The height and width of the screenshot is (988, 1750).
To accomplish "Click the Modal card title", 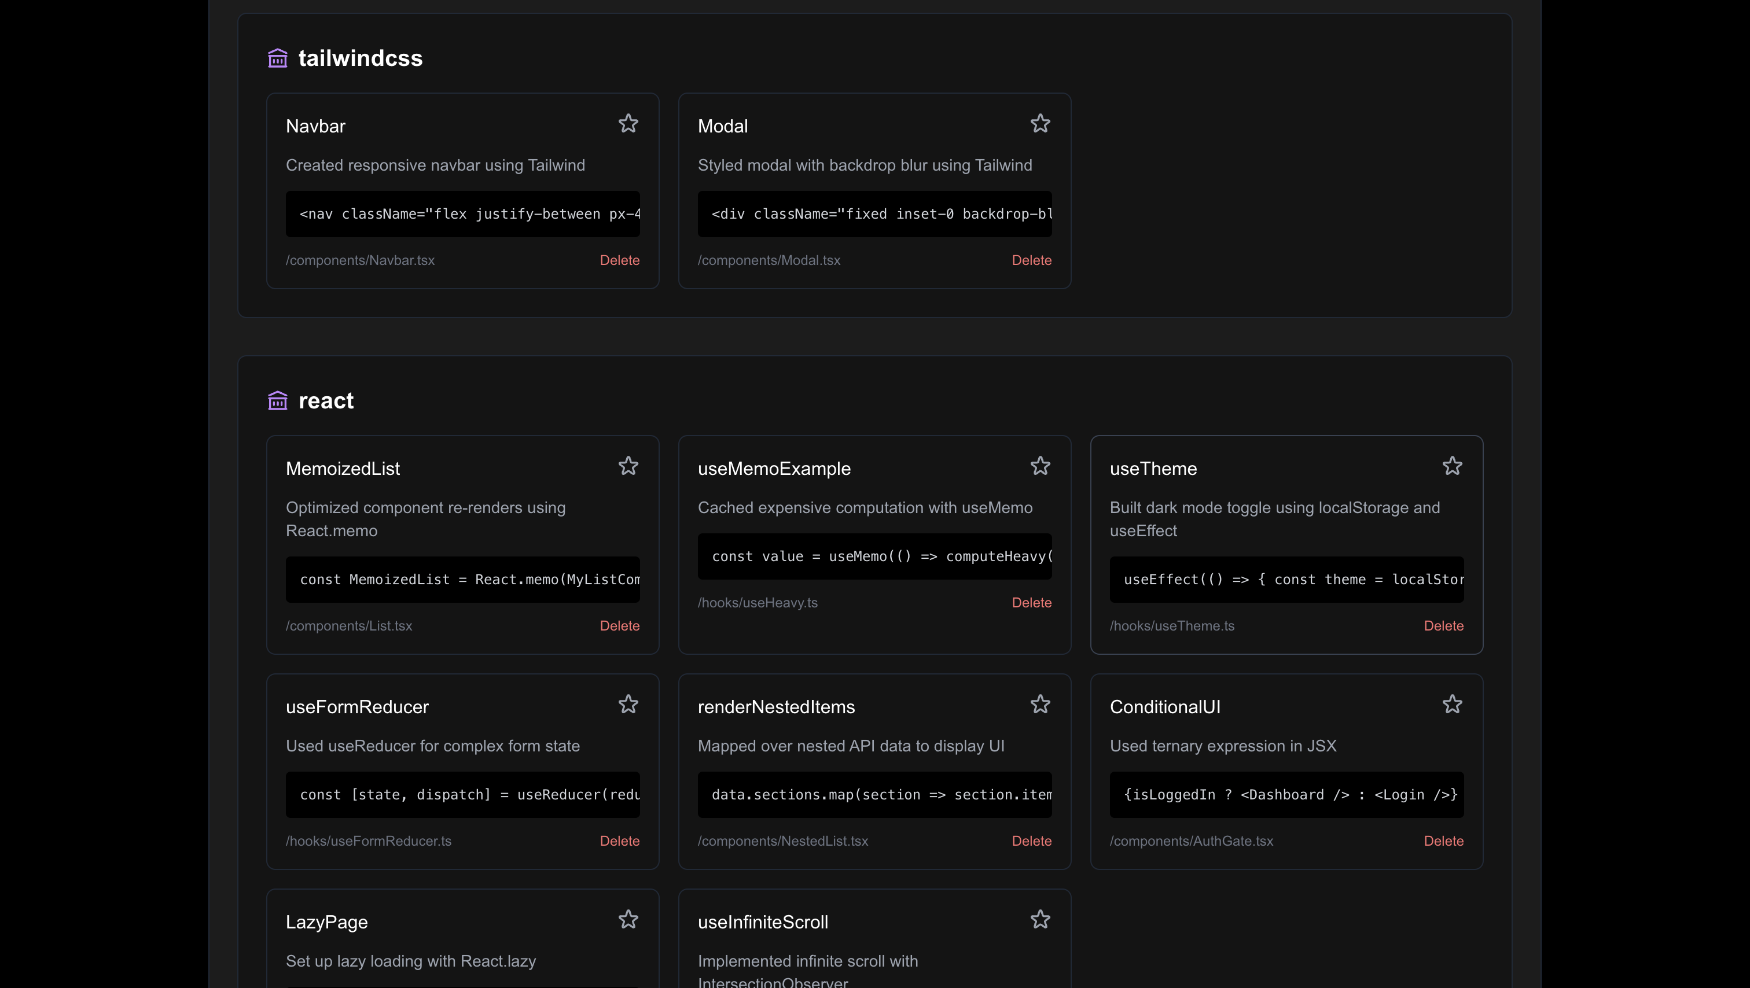I will [x=723, y=126].
